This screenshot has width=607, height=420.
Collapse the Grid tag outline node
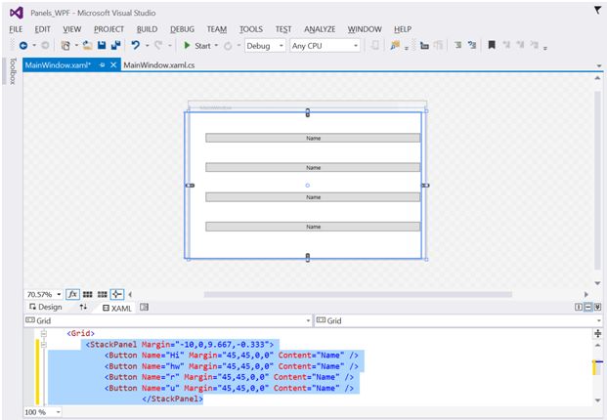(x=44, y=333)
